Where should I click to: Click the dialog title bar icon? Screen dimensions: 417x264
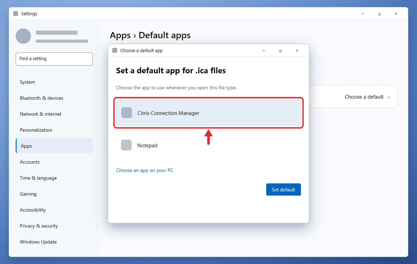115,51
